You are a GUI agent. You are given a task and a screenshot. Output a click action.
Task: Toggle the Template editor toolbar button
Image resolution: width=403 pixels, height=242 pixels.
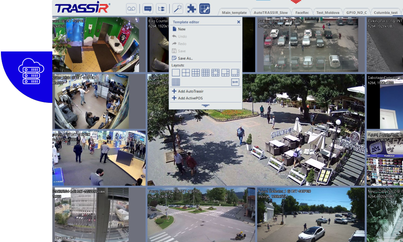[x=205, y=8]
